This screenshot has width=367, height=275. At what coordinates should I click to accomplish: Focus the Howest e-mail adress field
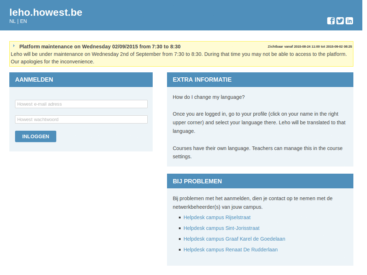click(x=81, y=104)
